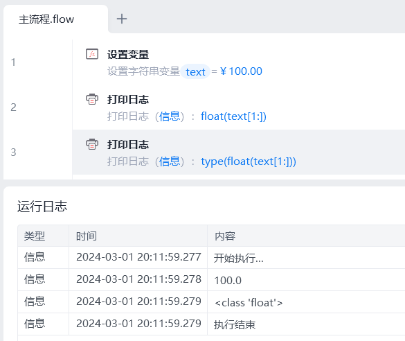Select line number 1 in the gutter
This screenshot has width=405, height=341.
pos(13,62)
